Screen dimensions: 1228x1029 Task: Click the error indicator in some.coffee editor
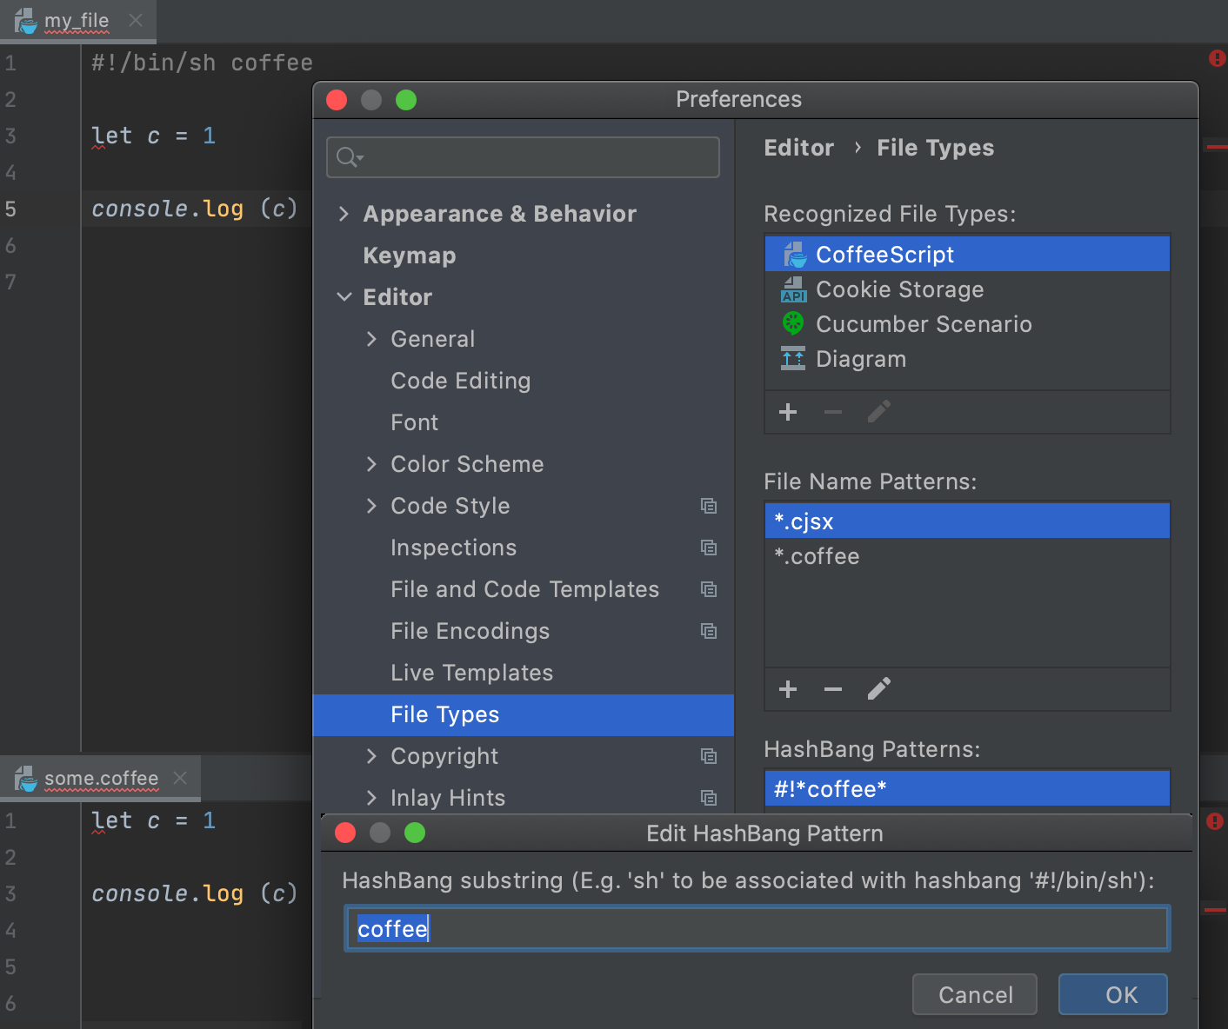(1215, 821)
